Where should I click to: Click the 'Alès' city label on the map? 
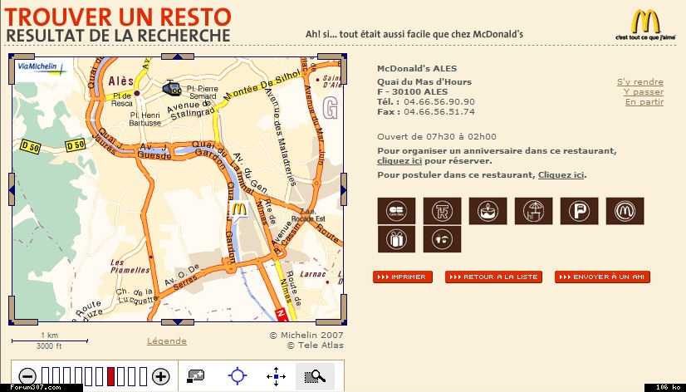[x=120, y=81]
